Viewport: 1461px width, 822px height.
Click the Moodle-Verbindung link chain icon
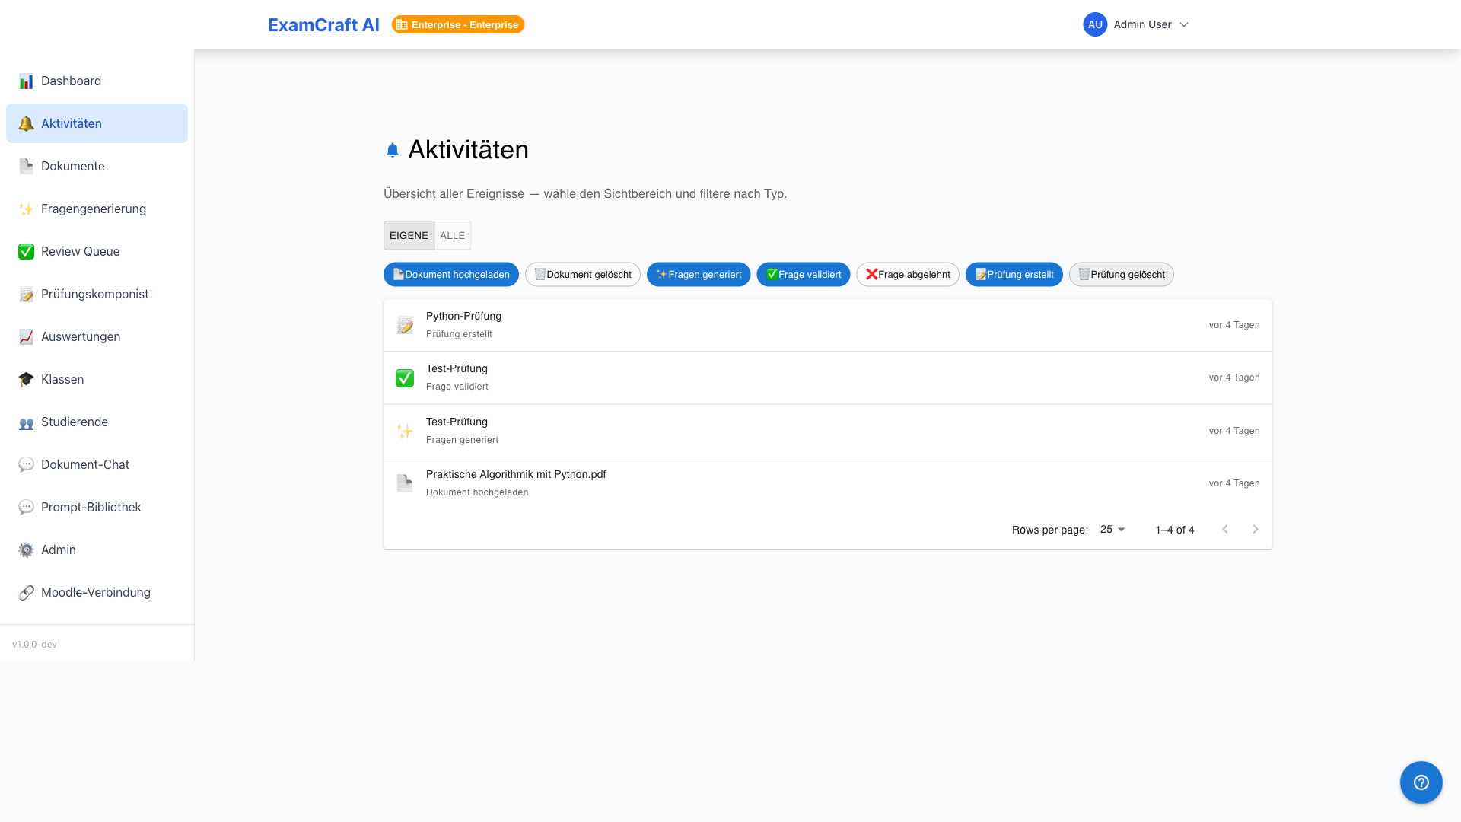(26, 593)
